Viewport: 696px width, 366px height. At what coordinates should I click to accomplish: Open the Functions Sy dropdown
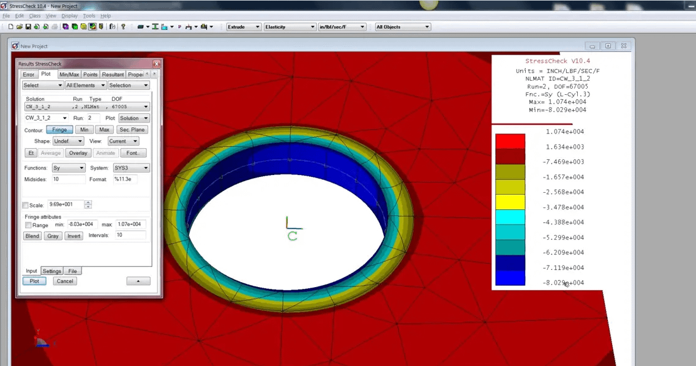click(67, 167)
